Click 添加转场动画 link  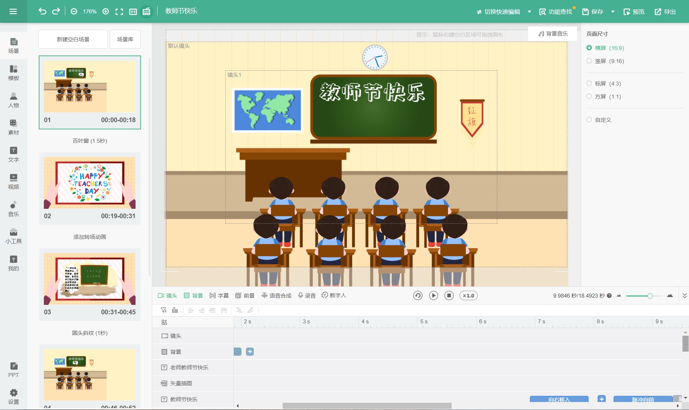click(90, 237)
